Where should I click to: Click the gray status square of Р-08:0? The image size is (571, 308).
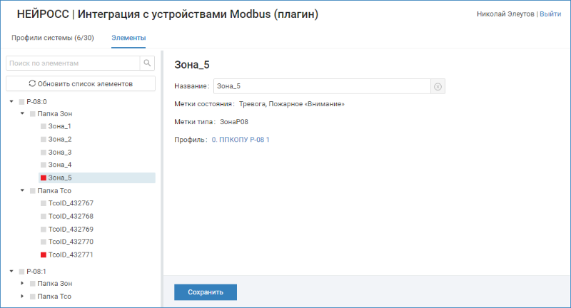21,102
